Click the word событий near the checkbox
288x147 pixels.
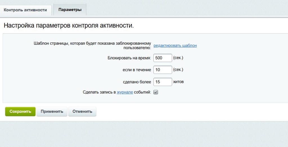click(142, 92)
